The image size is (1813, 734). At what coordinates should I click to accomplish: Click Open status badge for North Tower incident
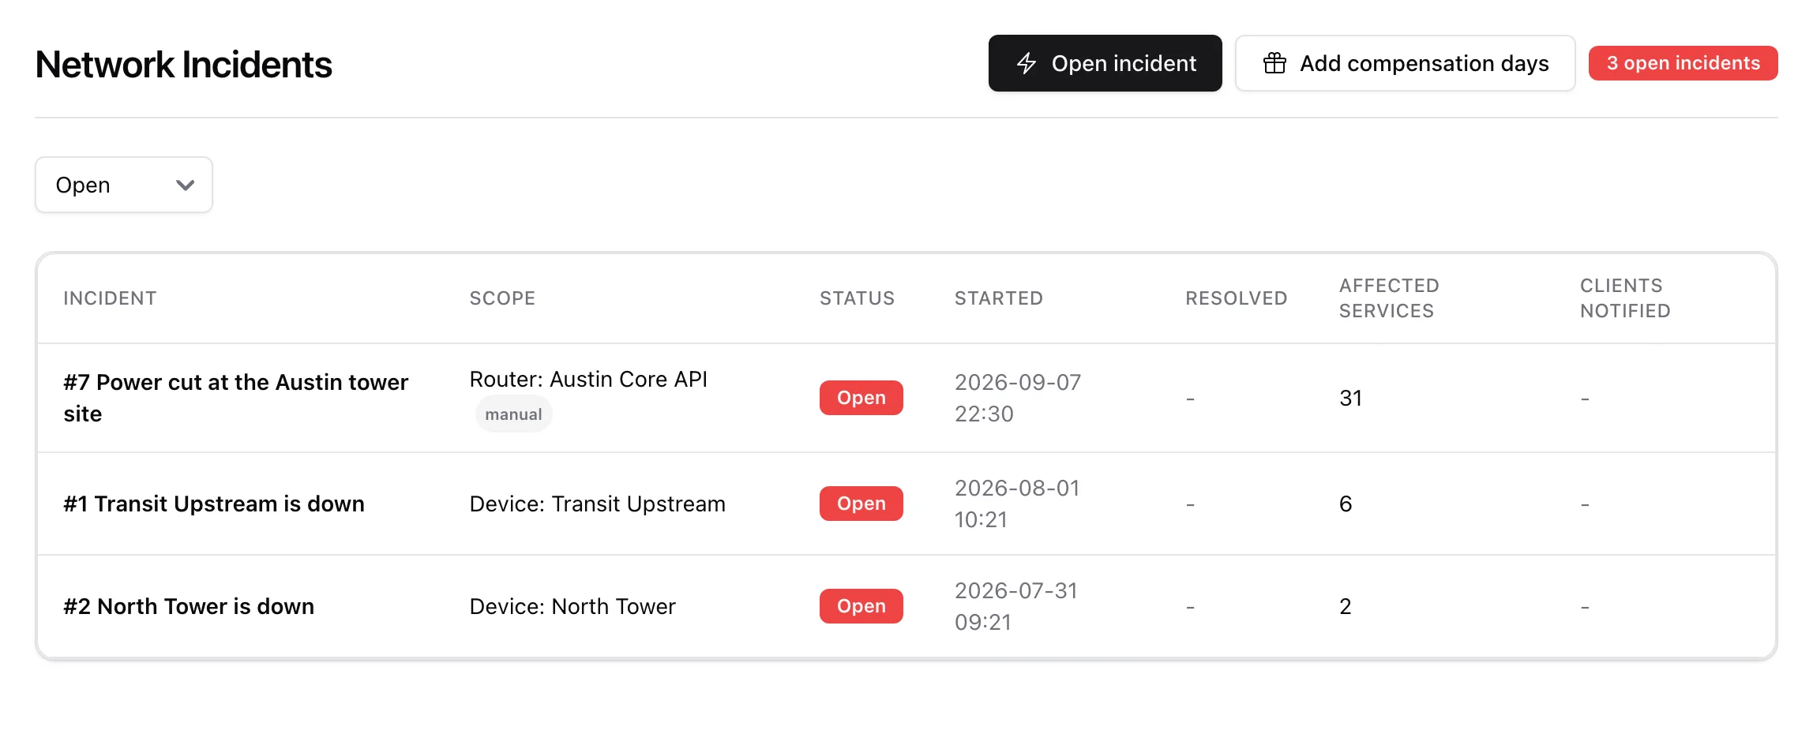(861, 606)
